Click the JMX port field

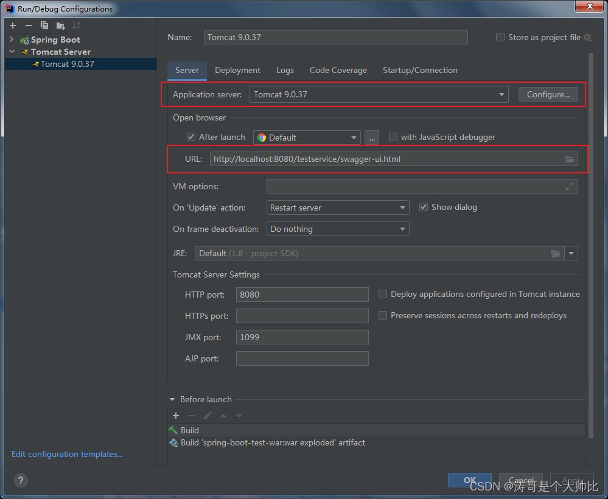click(302, 337)
